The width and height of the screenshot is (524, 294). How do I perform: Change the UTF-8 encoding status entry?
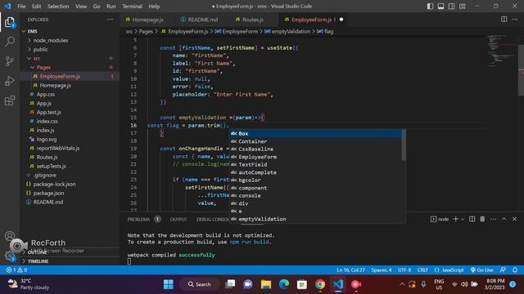[404, 270]
